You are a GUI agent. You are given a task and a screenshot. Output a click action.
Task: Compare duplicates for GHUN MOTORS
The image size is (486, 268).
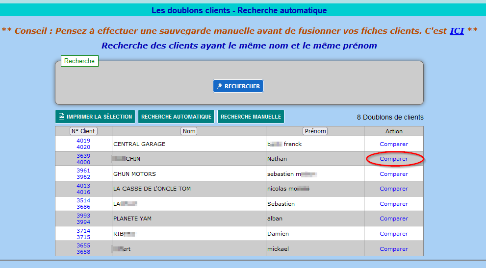[393, 174]
